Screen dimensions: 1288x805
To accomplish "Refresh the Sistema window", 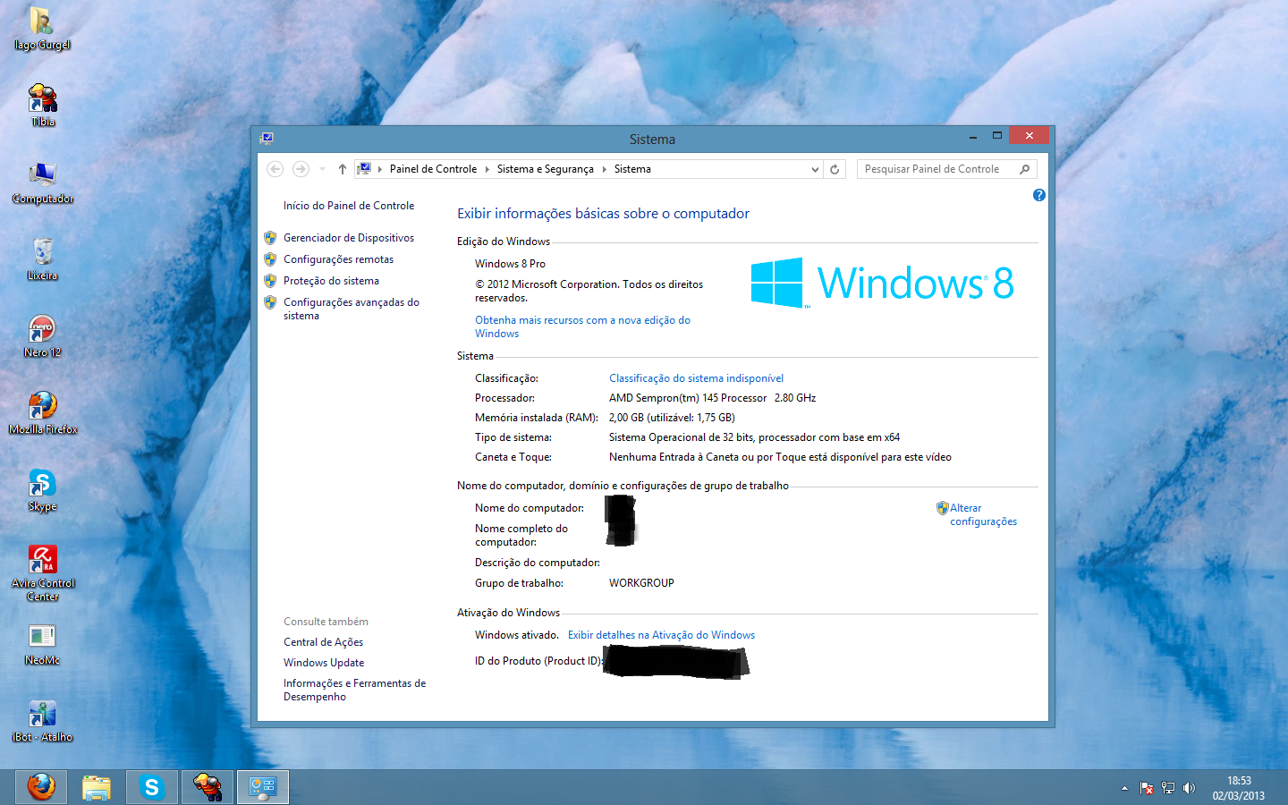I will point(835,169).
